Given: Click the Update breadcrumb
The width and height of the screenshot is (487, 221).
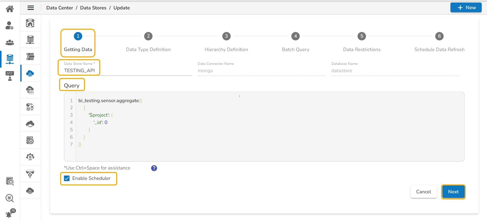Looking at the screenshot, I should [x=122, y=8].
